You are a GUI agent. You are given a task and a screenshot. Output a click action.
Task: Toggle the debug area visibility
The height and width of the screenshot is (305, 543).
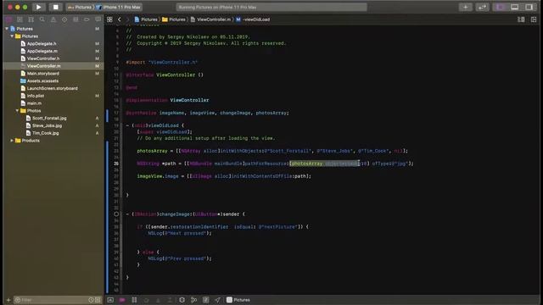tap(515, 7)
